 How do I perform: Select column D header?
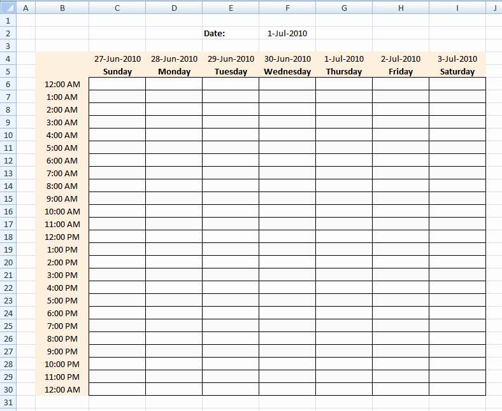[x=174, y=8]
